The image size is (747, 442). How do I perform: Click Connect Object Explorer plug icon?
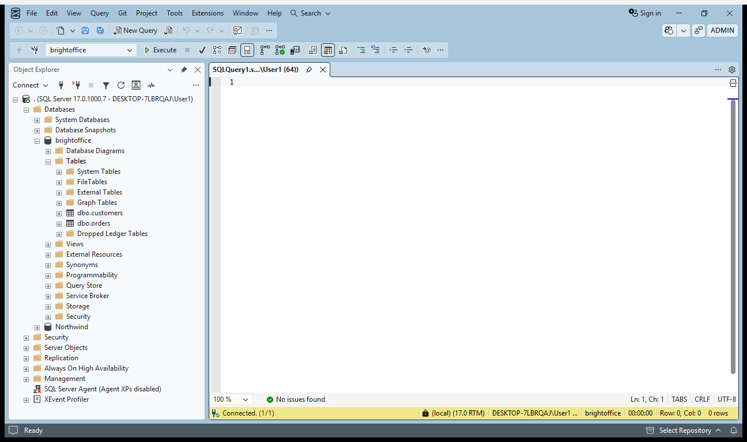coord(61,85)
